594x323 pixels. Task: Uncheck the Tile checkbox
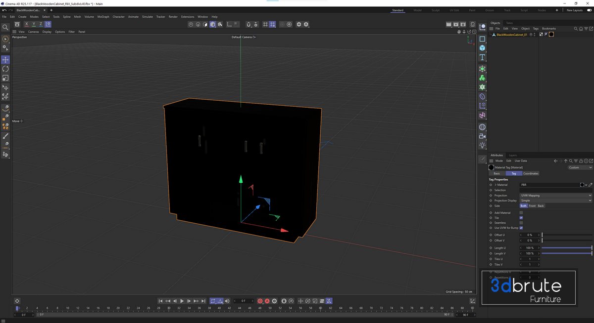coord(521,218)
